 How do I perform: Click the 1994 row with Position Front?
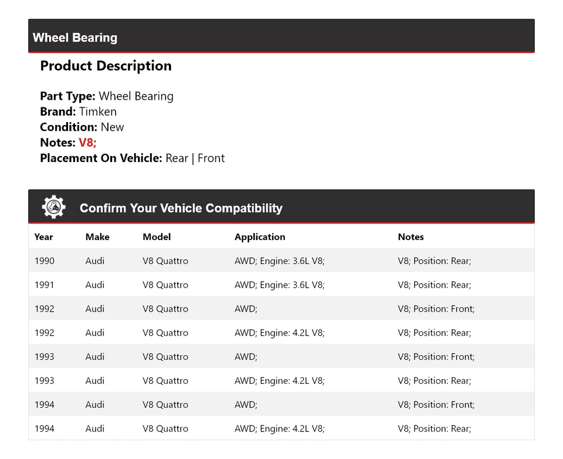click(281, 404)
